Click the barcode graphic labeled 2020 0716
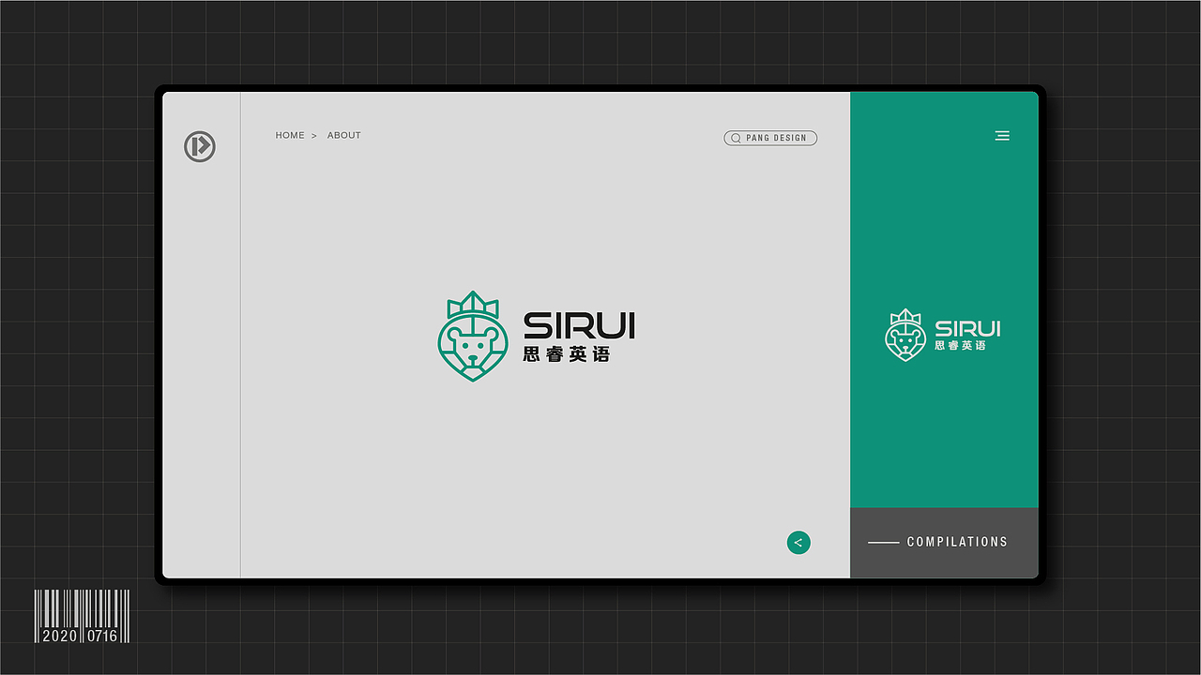Image resolution: width=1201 pixels, height=675 pixels. click(x=82, y=616)
